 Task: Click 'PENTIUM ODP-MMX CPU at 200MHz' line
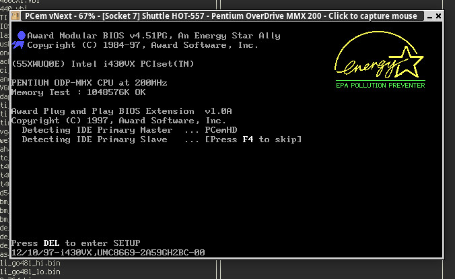coord(89,83)
